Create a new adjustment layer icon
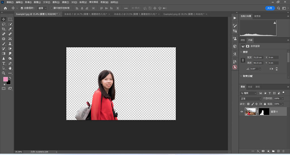 (x=268, y=151)
